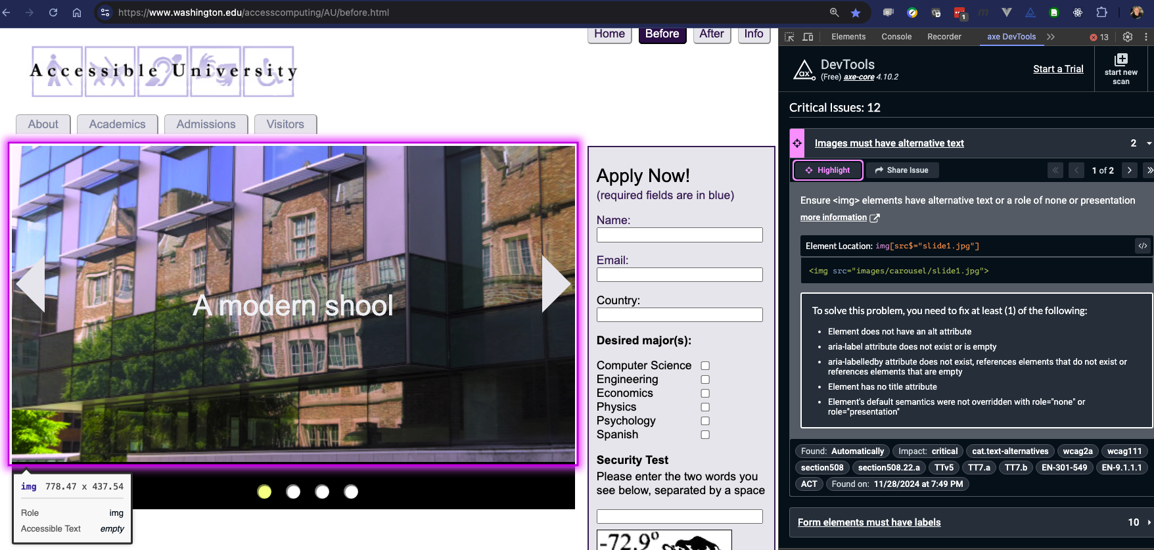The height and width of the screenshot is (550, 1154).
Task: Click the red error count 13 indicator
Action: 1099,37
